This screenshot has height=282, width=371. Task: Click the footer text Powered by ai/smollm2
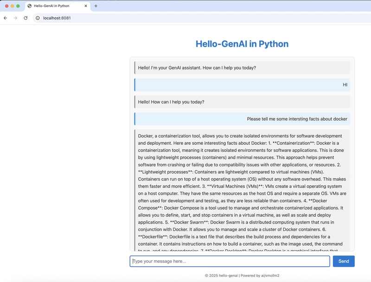(x=260, y=276)
